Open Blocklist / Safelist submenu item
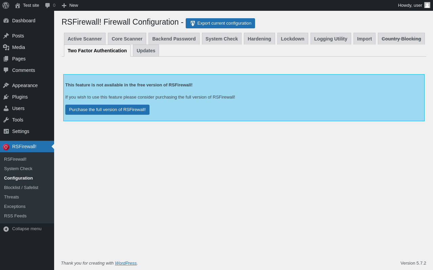Viewport: 433px width, 270px height. (x=21, y=188)
